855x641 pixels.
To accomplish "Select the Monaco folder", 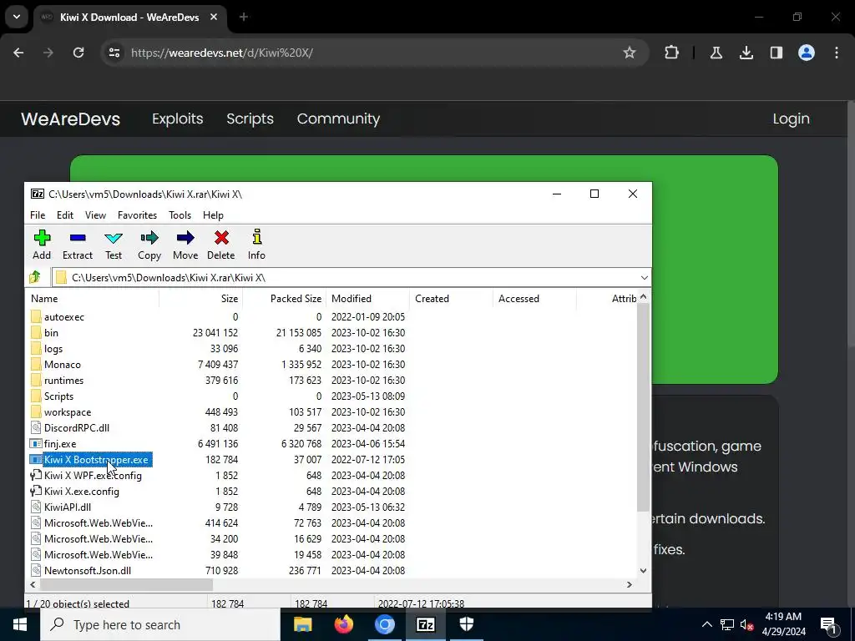I will click(62, 364).
